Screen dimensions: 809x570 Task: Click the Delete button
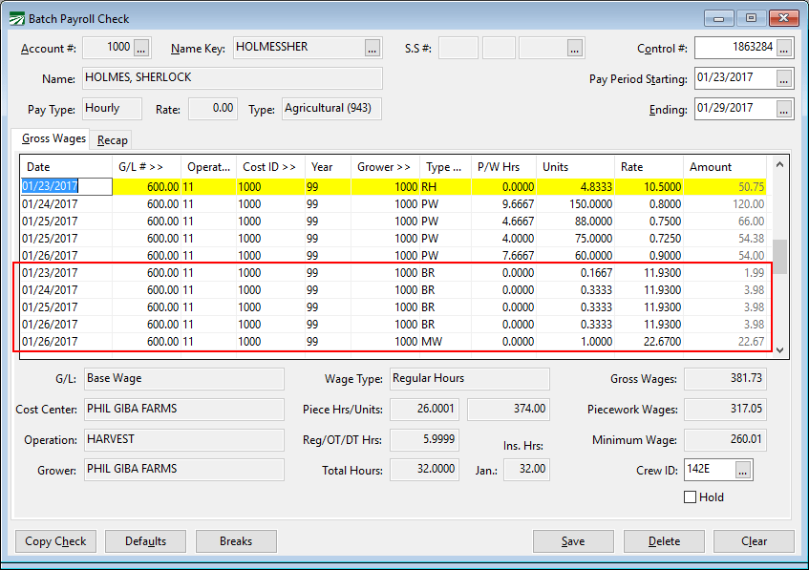tap(664, 541)
